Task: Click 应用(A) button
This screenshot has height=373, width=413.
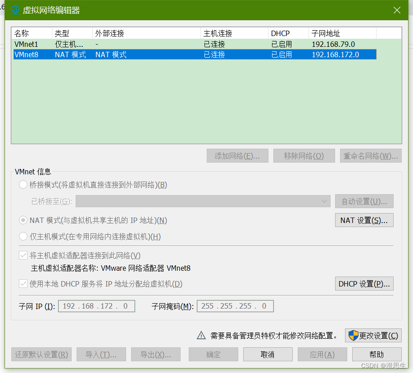Action: click(x=322, y=354)
